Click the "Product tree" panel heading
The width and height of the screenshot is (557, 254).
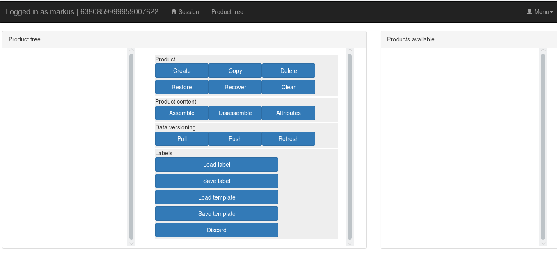25,39
